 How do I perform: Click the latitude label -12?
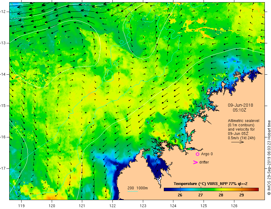point(3,12)
